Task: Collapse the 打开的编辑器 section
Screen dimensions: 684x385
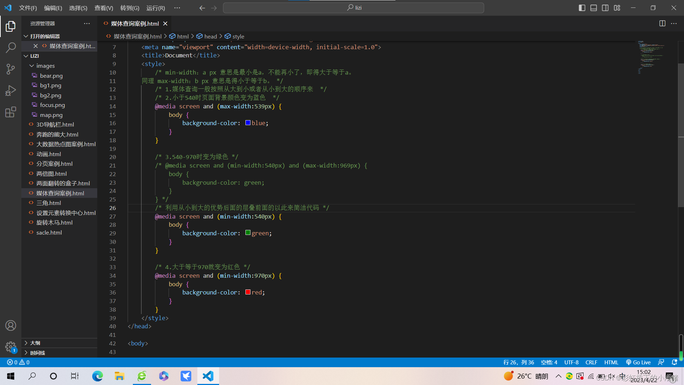Action: tap(59, 36)
